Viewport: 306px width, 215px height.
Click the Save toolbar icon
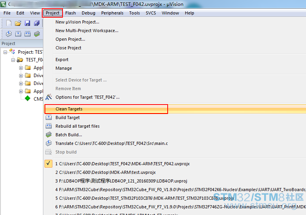27,23
